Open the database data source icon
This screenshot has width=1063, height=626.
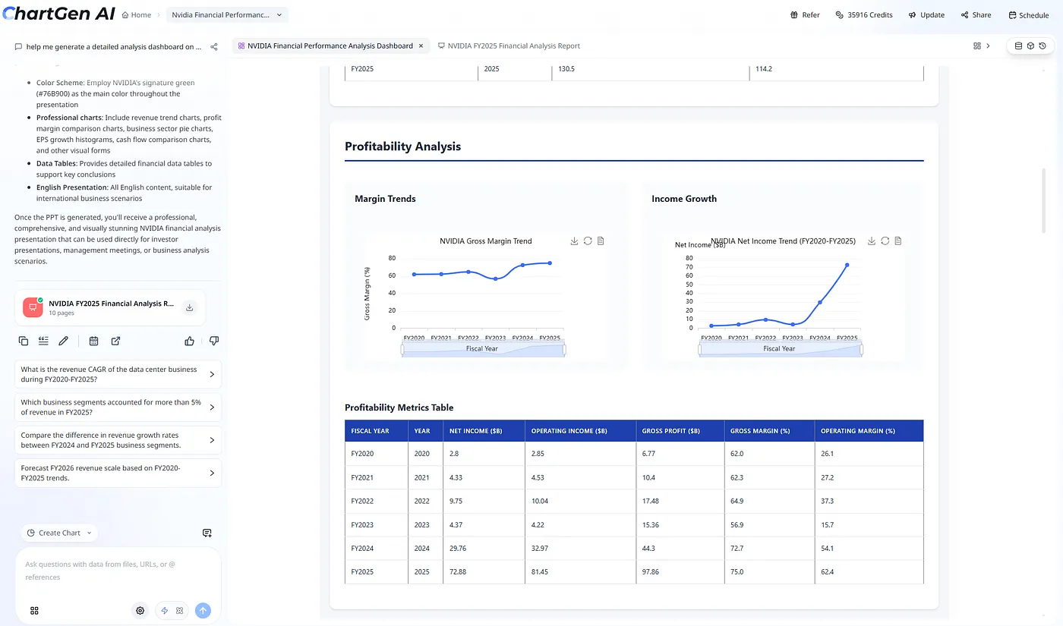coord(1019,46)
